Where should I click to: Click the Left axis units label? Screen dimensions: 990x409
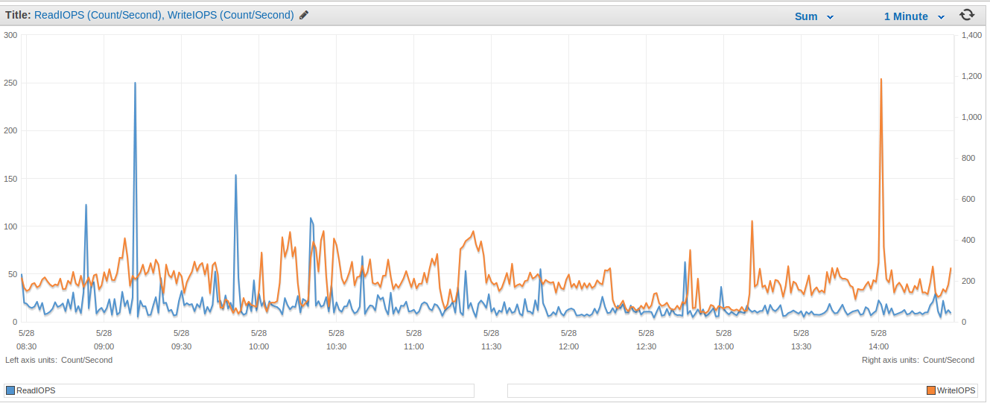point(59,360)
